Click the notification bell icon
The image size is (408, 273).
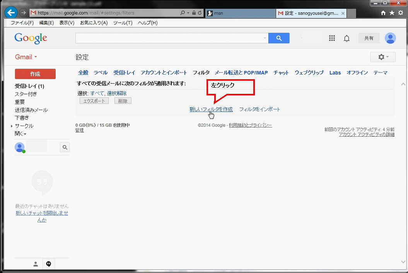pos(347,38)
